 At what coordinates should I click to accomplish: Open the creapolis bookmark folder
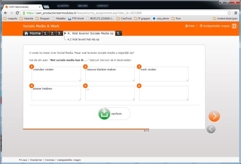pos(11,18)
